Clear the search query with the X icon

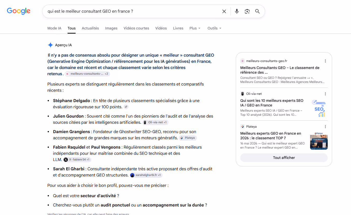(224, 11)
